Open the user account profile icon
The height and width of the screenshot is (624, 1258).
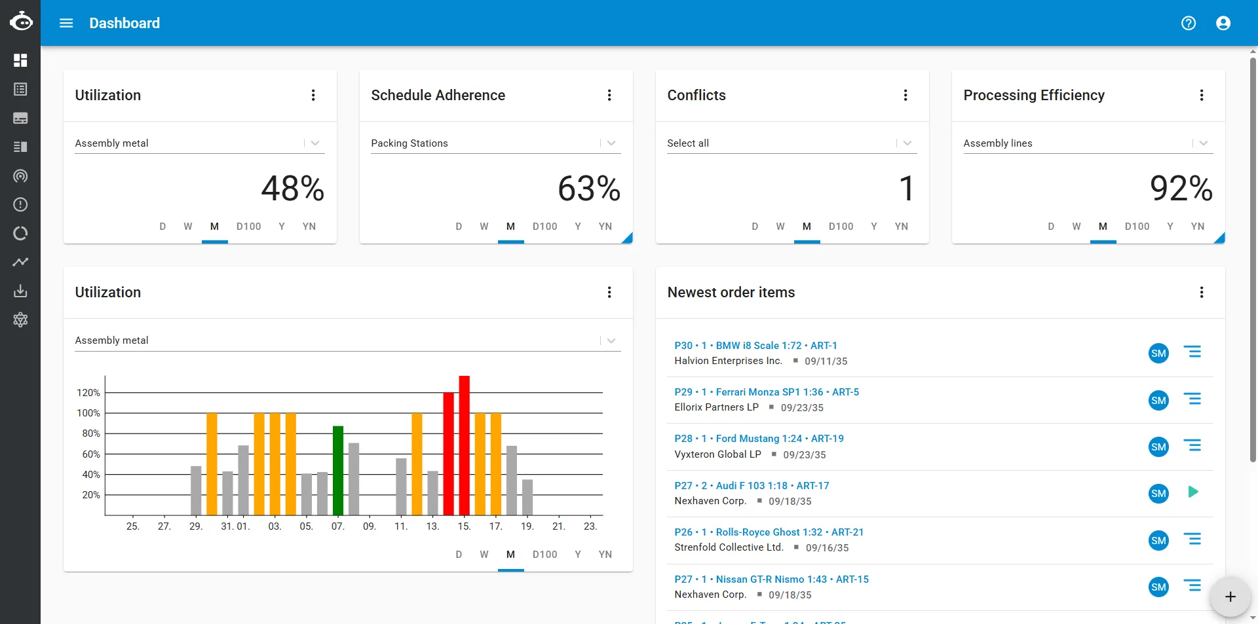1223,23
